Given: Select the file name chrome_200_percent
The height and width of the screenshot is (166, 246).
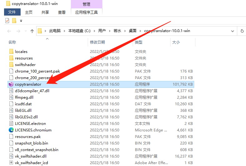Looking at the screenshot, I should click(33, 78).
